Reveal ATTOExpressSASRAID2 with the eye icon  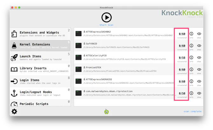click(199, 81)
